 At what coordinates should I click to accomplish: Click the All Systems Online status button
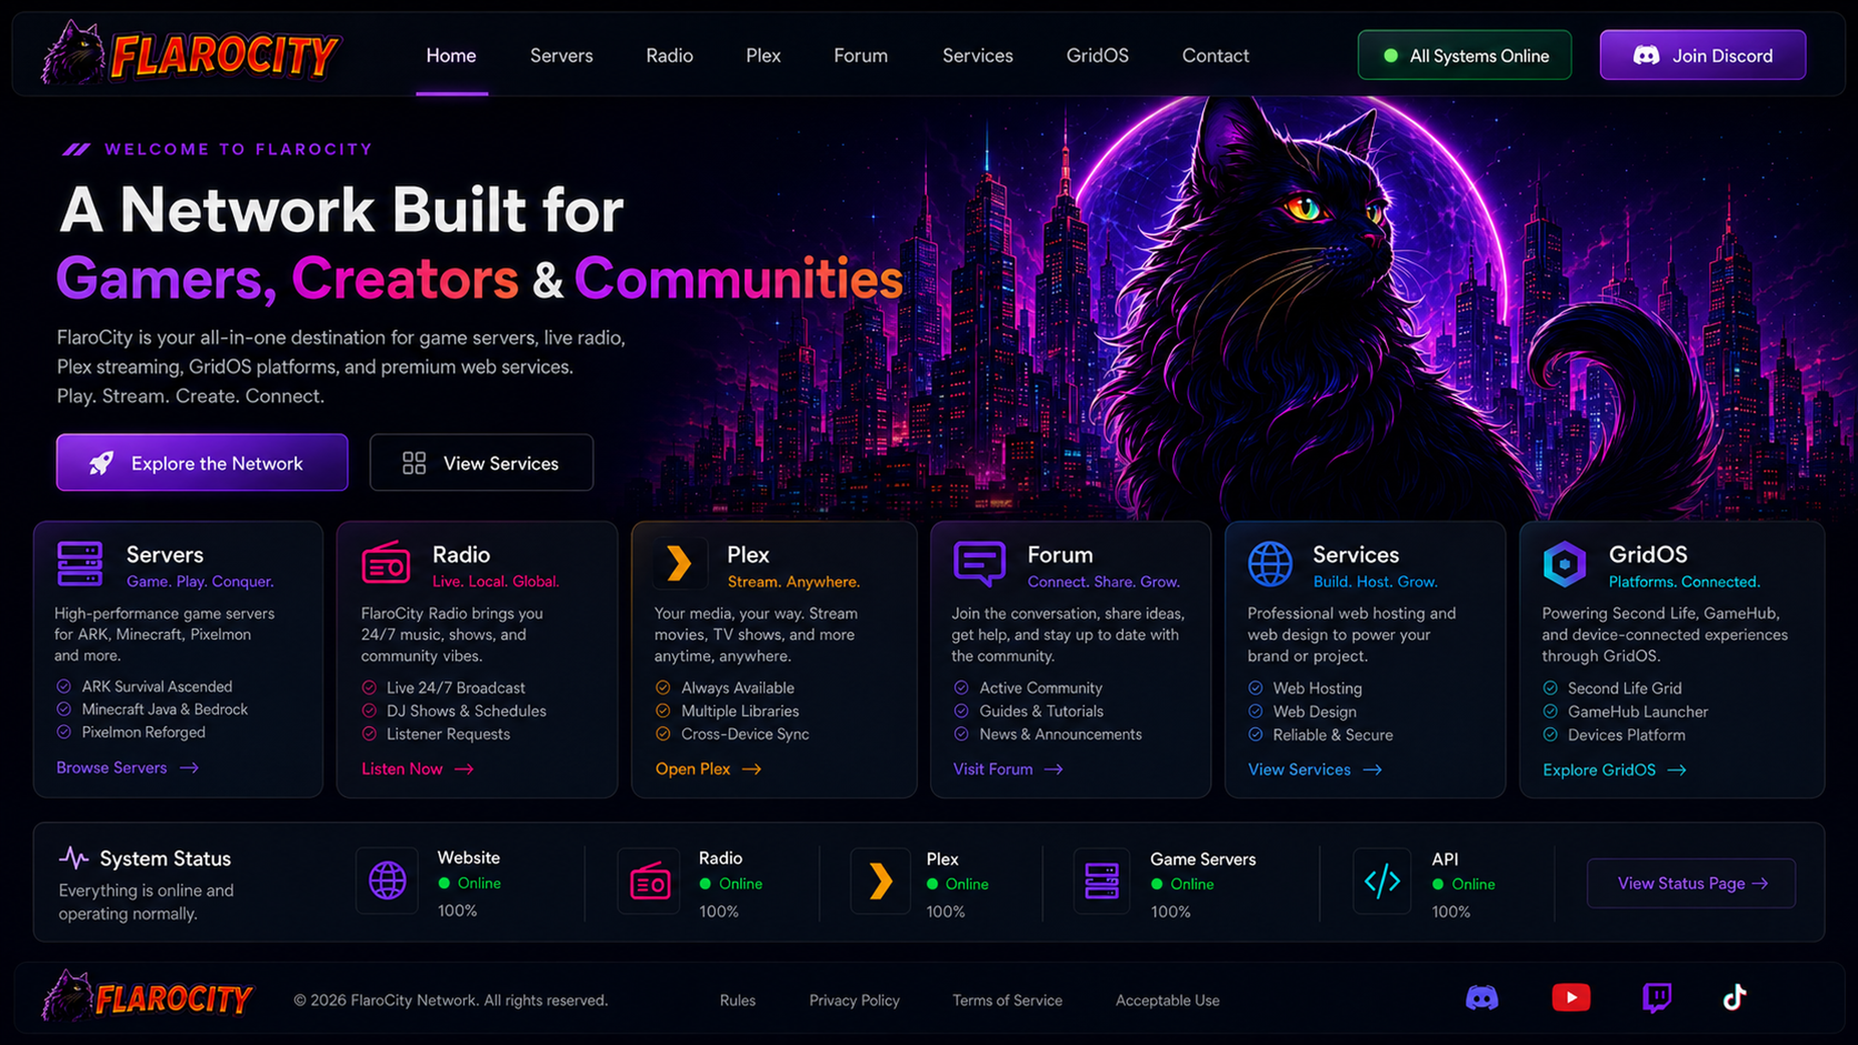point(1464,55)
